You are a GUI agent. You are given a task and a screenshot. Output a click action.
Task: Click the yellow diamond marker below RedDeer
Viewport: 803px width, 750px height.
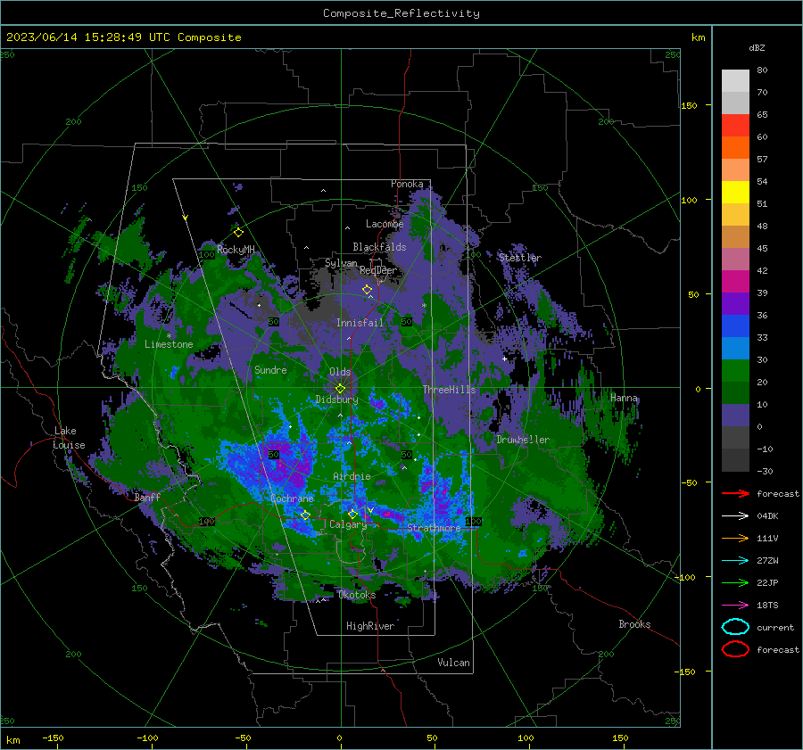(x=367, y=290)
